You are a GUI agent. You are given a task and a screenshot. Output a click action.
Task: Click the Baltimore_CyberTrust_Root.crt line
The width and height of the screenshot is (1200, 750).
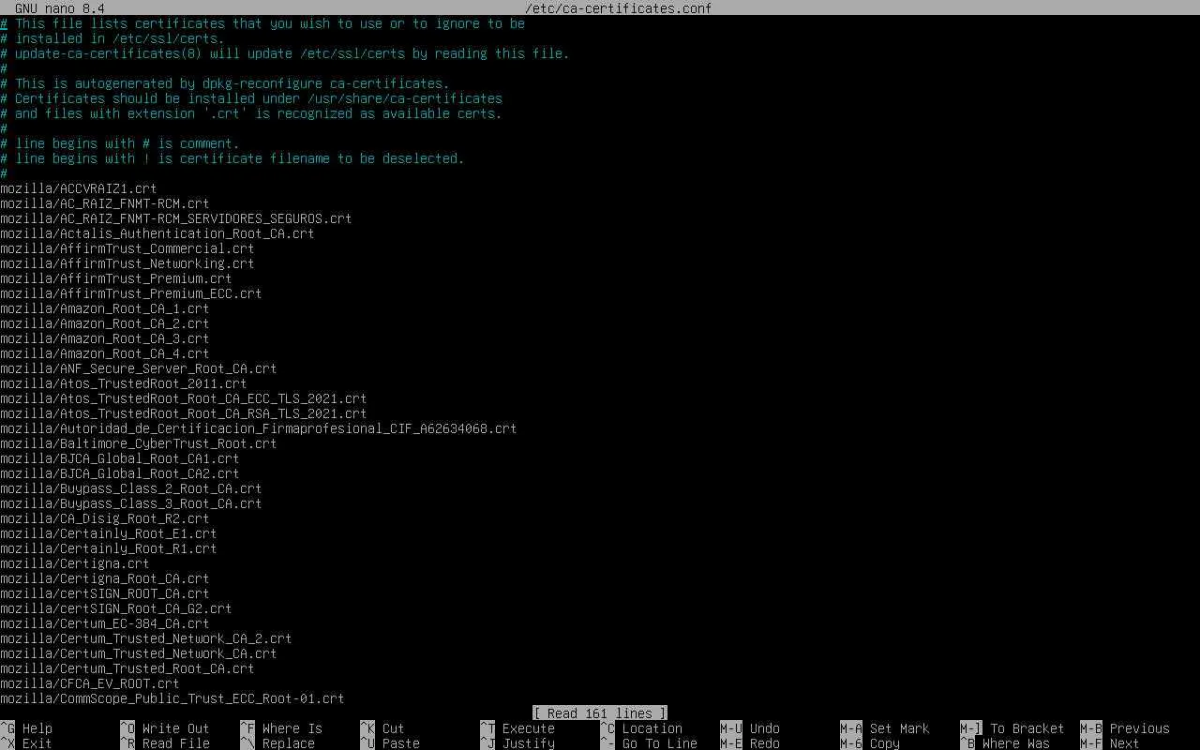(x=139, y=443)
